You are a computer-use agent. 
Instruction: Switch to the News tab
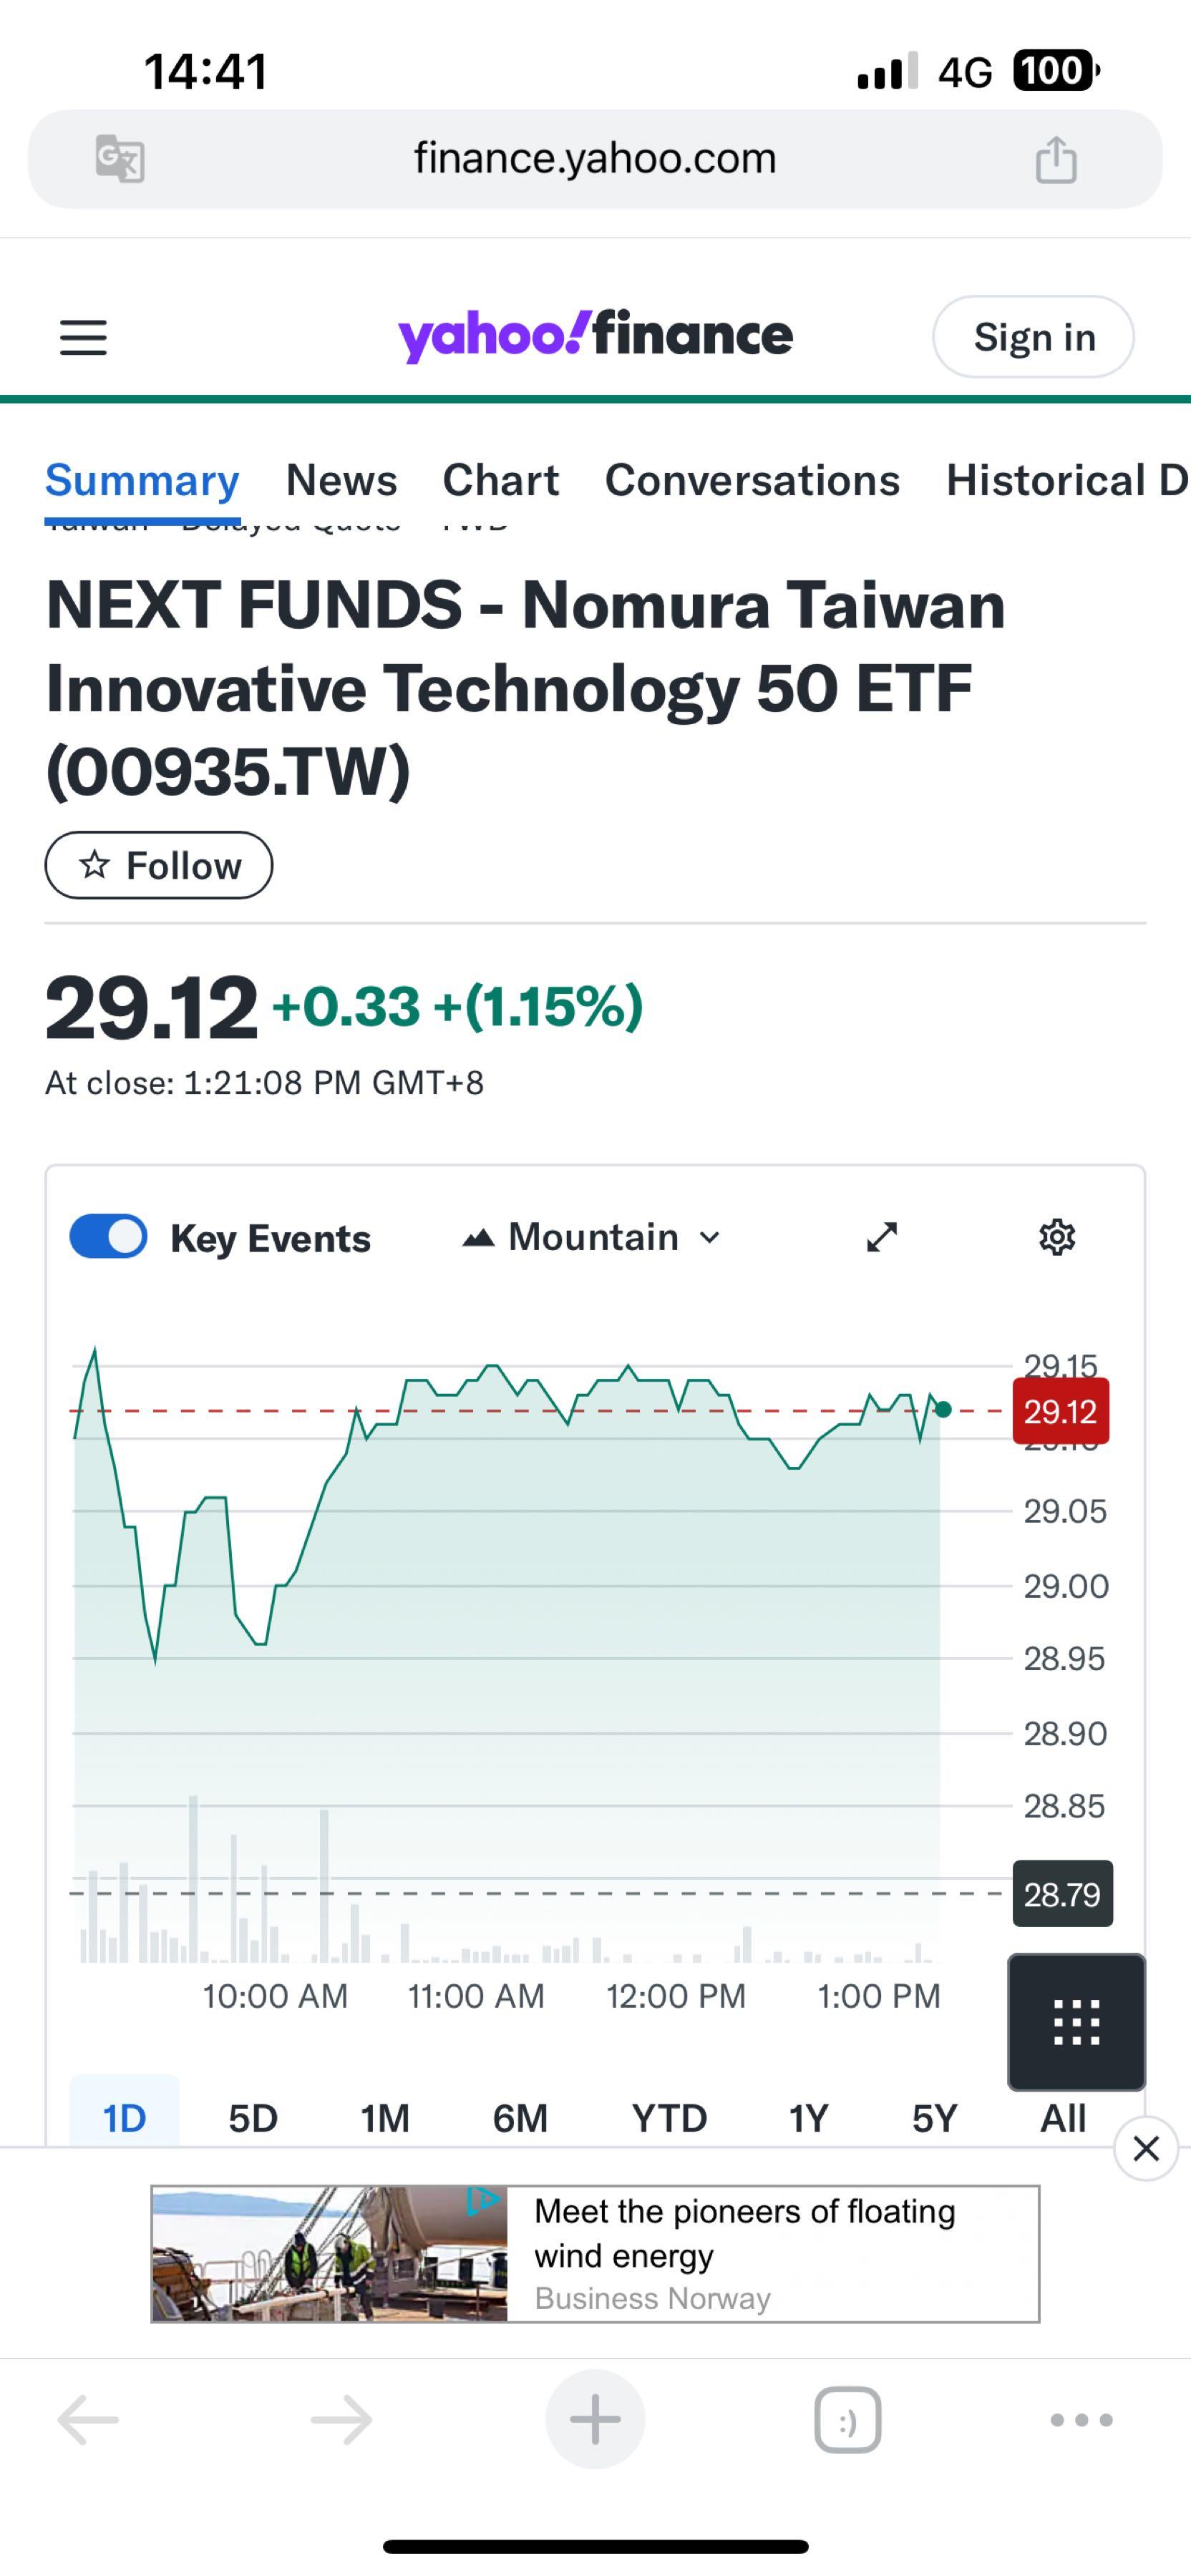click(x=341, y=480)
